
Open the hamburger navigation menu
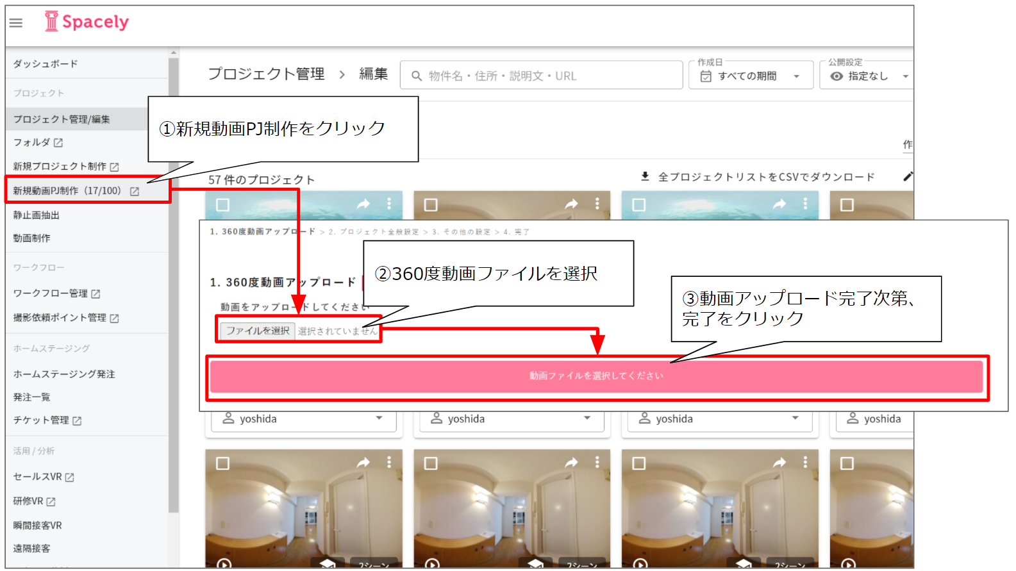click(x=16, y=23)
